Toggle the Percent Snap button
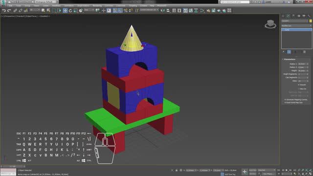Viewport: 313px width, 176px height. pyautogui.click(x=126, y=11)
